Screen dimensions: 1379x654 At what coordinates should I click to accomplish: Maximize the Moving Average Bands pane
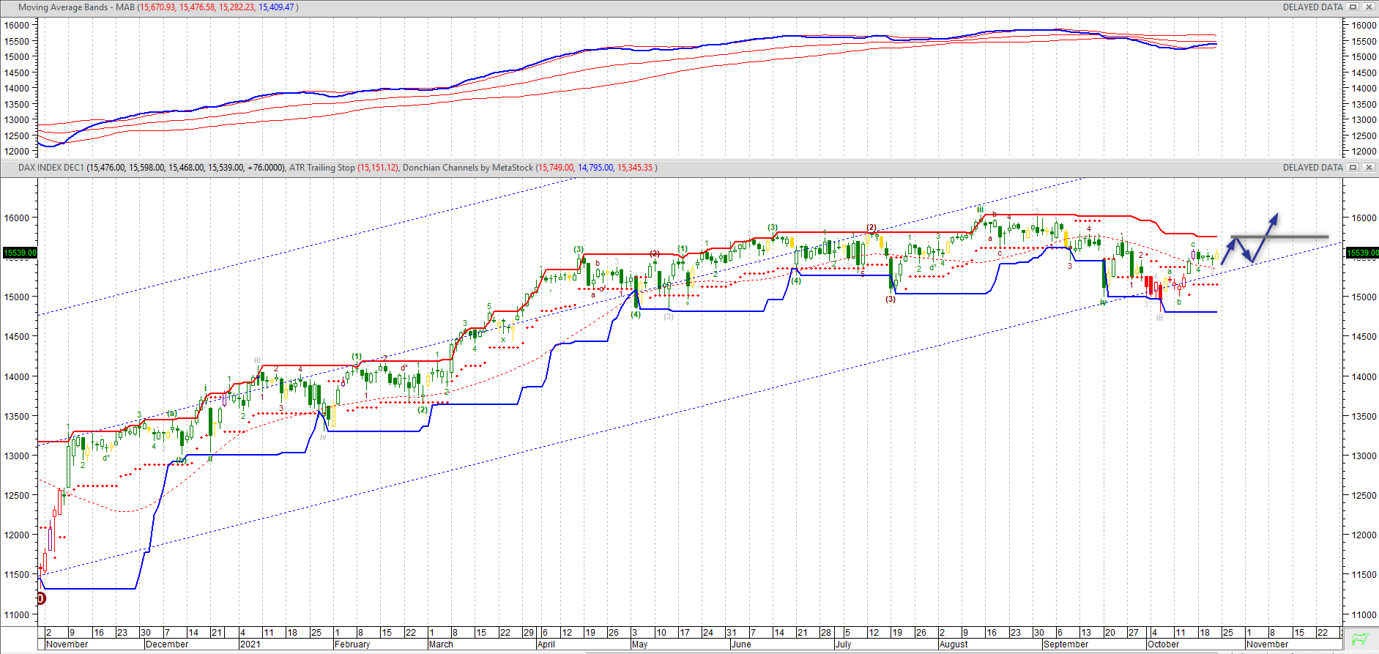click(1353, 7)
